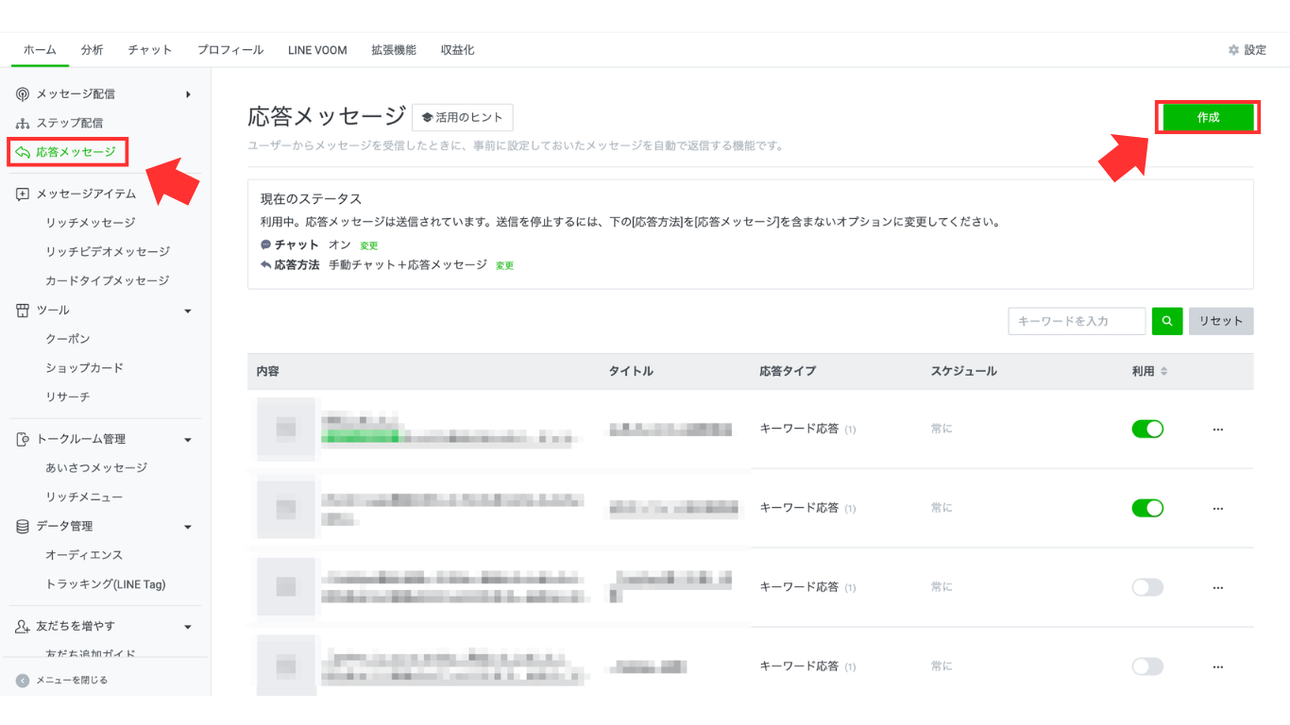Screen dimensions: 1290x725
Task: Click the ステップ配信 step icon
Action: pos(23,123)
